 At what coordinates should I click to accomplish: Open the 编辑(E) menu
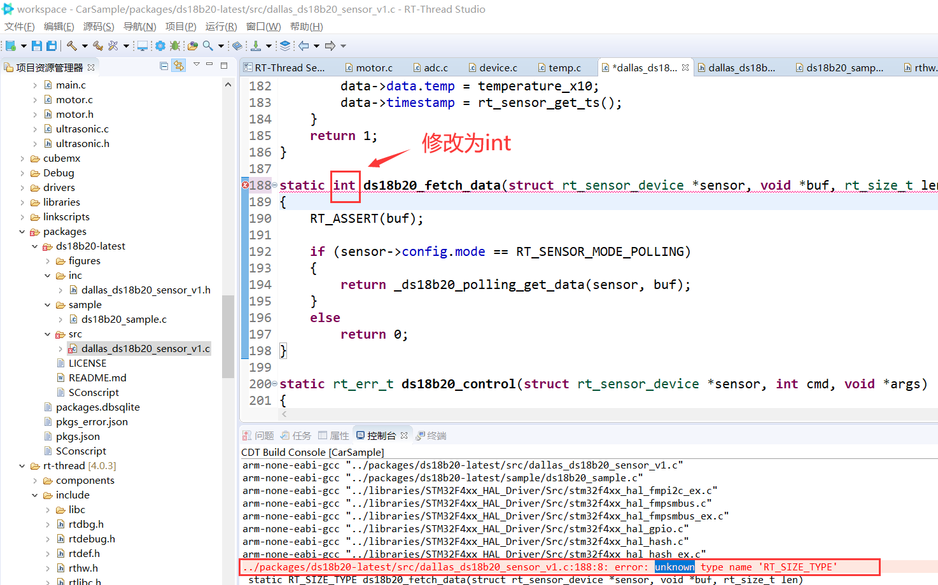pos(59,26)
